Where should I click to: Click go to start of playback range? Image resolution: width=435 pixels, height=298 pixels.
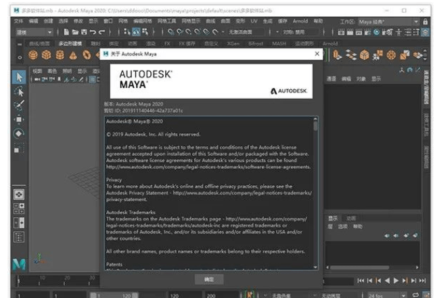(x=361, y=281)
